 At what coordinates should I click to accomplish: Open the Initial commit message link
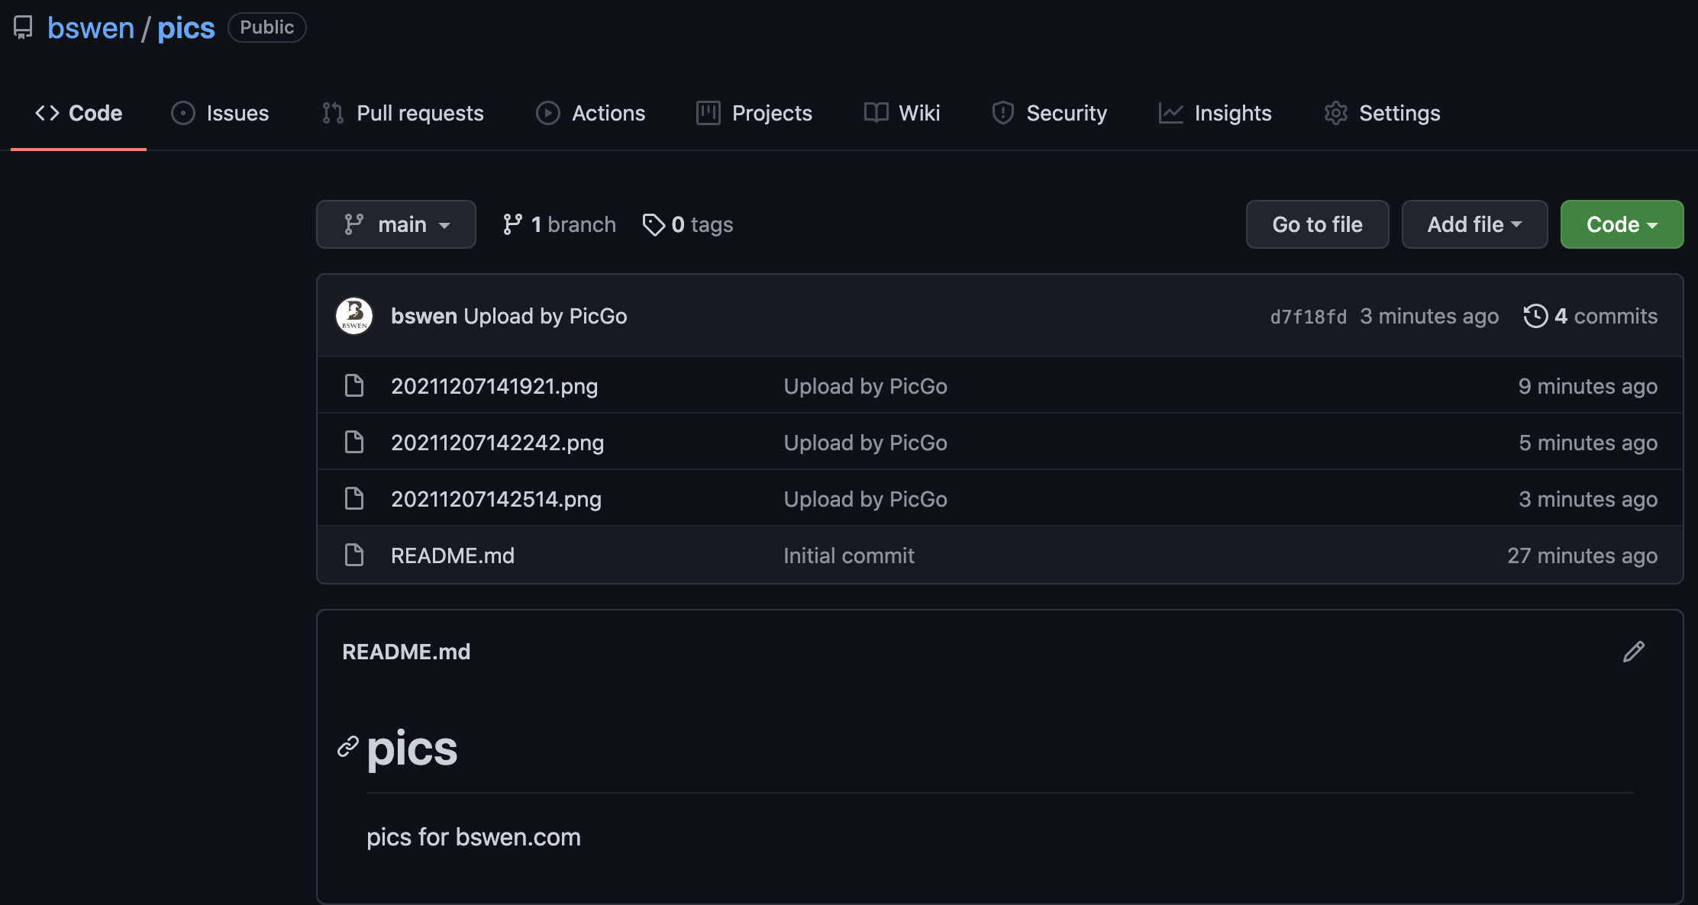[848, 556]
